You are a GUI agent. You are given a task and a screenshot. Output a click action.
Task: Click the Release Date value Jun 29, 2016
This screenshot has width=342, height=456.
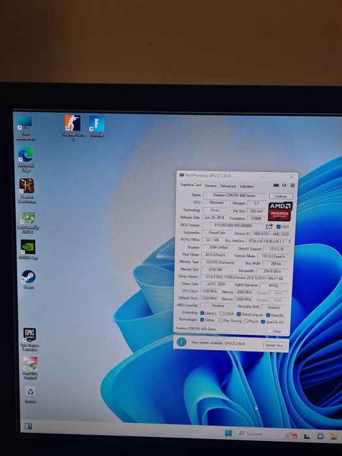[214, 217]
